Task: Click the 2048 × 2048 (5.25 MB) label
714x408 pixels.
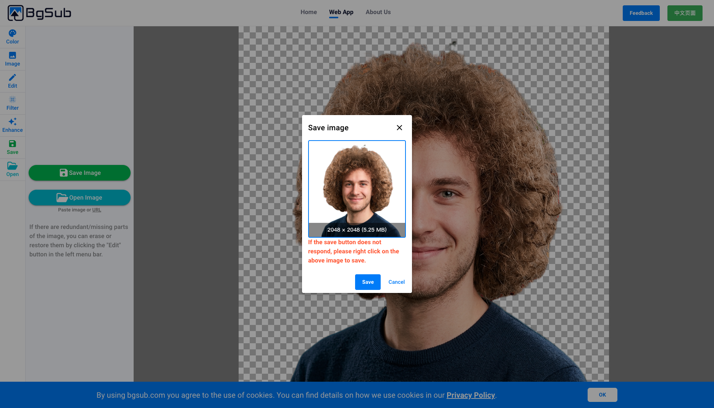Action: click(x=357, y=230)
